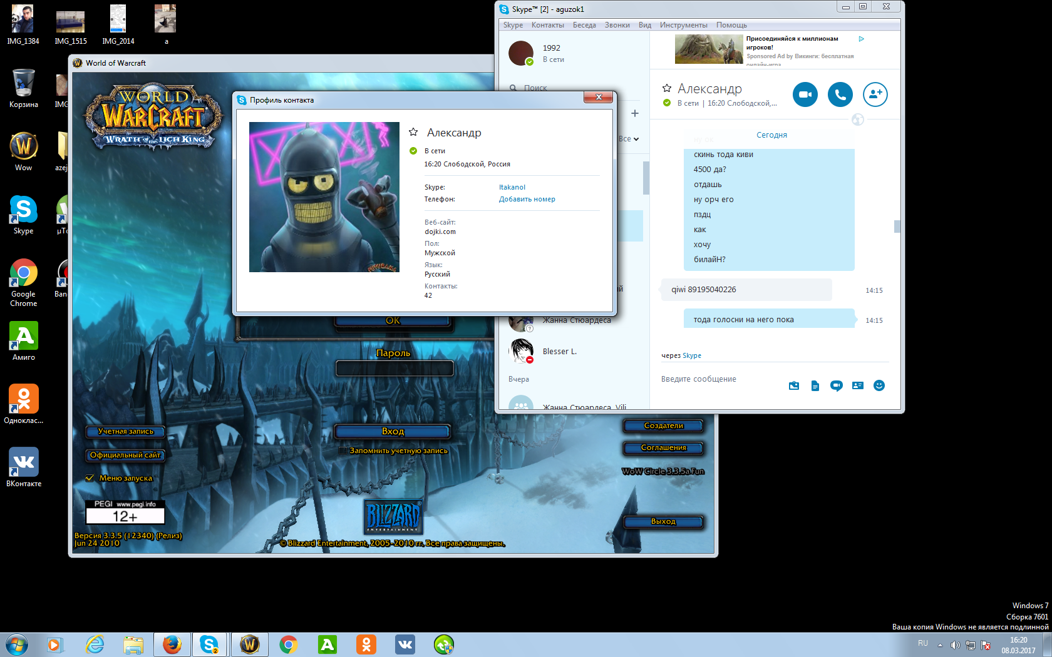Image resolution: width=1052 pixels, height=657 pixels.
Task: Click the add people to conversation icon
Action: click(x=875, y=94)
